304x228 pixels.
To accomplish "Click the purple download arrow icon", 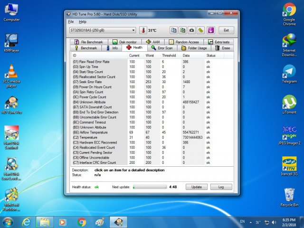I will [211, 30].
